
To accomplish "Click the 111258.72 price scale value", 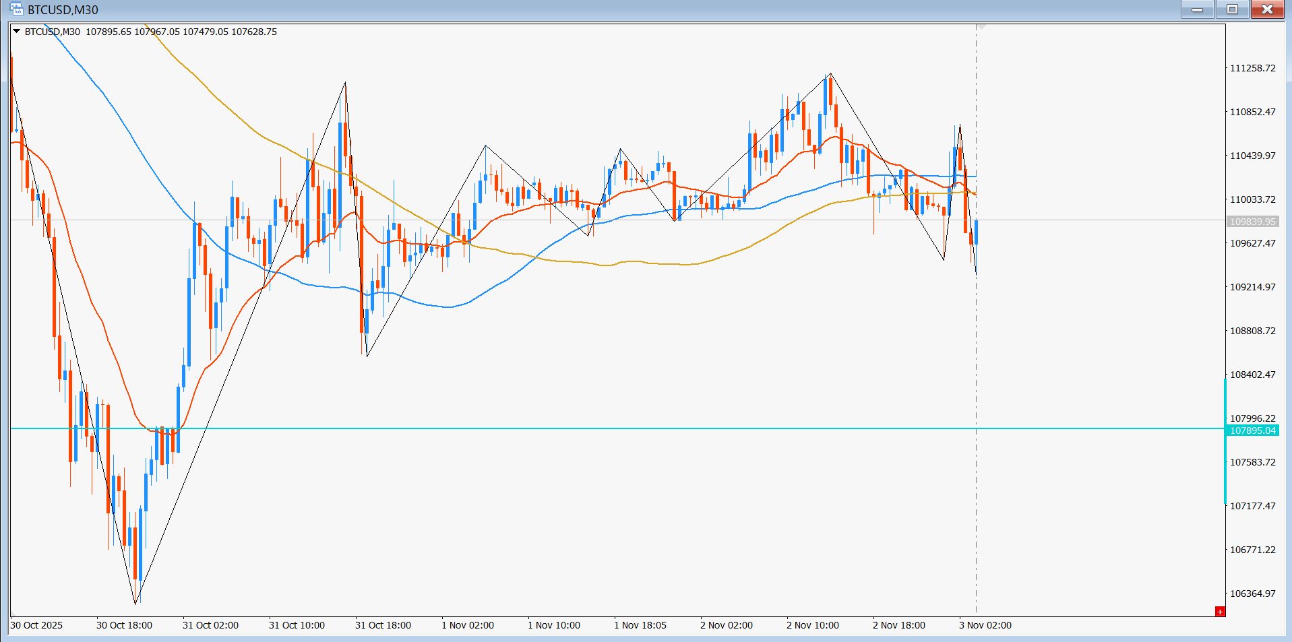I will (x=1252, y=68).
